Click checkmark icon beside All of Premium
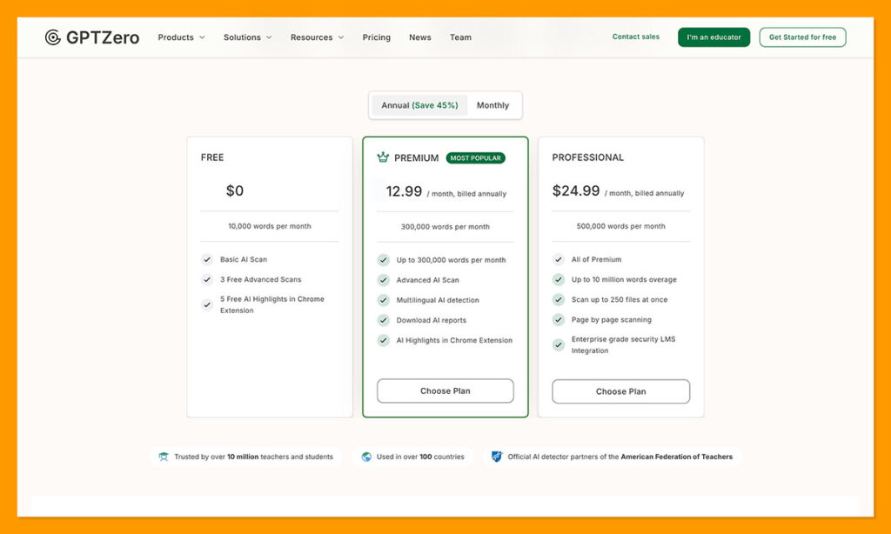The width and height of the screenshot is (891, 534). click(x=559, y=260)
